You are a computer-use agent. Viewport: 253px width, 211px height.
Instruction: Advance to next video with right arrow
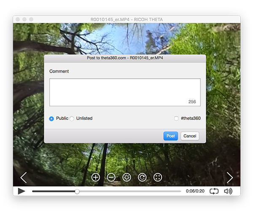229,177
